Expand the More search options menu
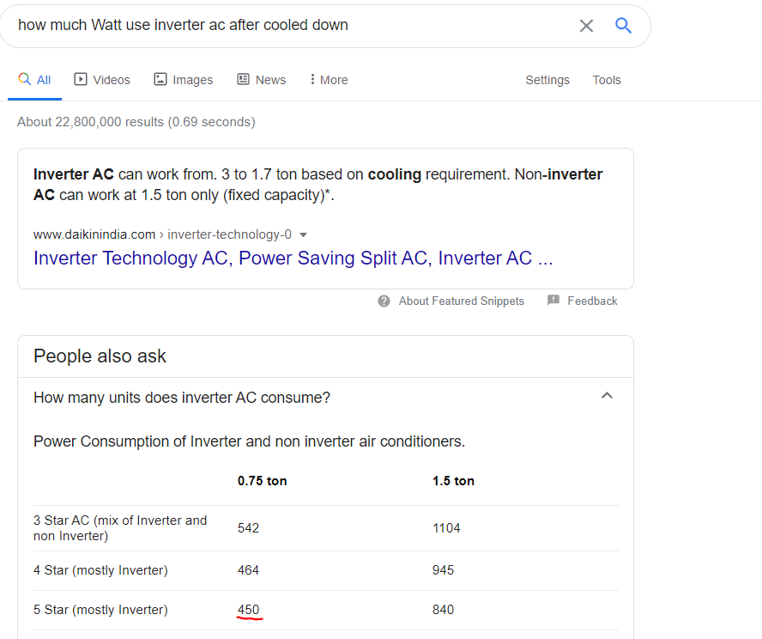This screenshot has height=639, width=762. tap(329, 80)
